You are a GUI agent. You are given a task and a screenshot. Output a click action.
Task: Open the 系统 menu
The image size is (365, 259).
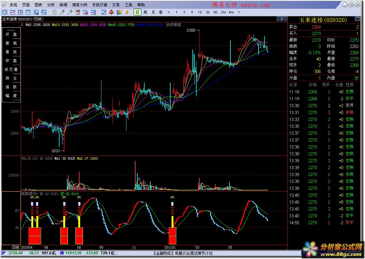tap(13, 5)
